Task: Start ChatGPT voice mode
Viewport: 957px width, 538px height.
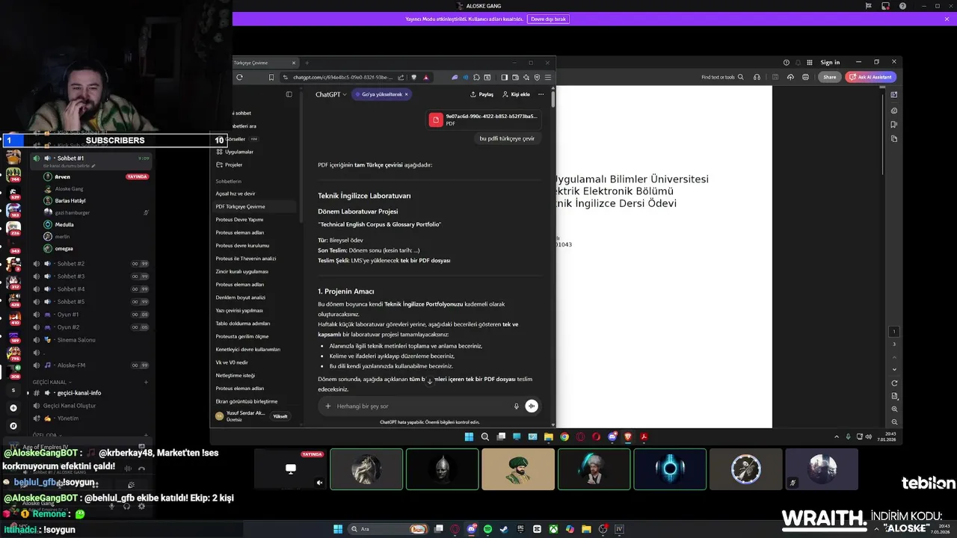Action: coord(532,406)
